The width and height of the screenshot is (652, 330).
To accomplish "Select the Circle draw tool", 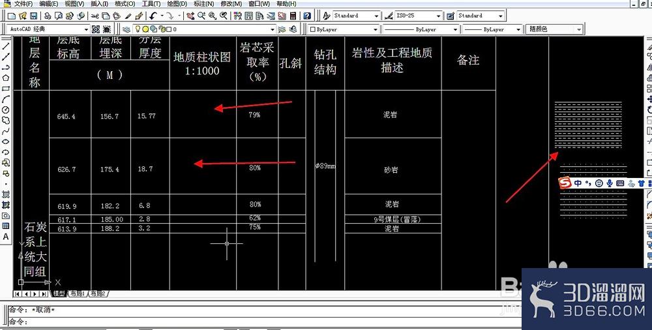I will pos(6,110).
